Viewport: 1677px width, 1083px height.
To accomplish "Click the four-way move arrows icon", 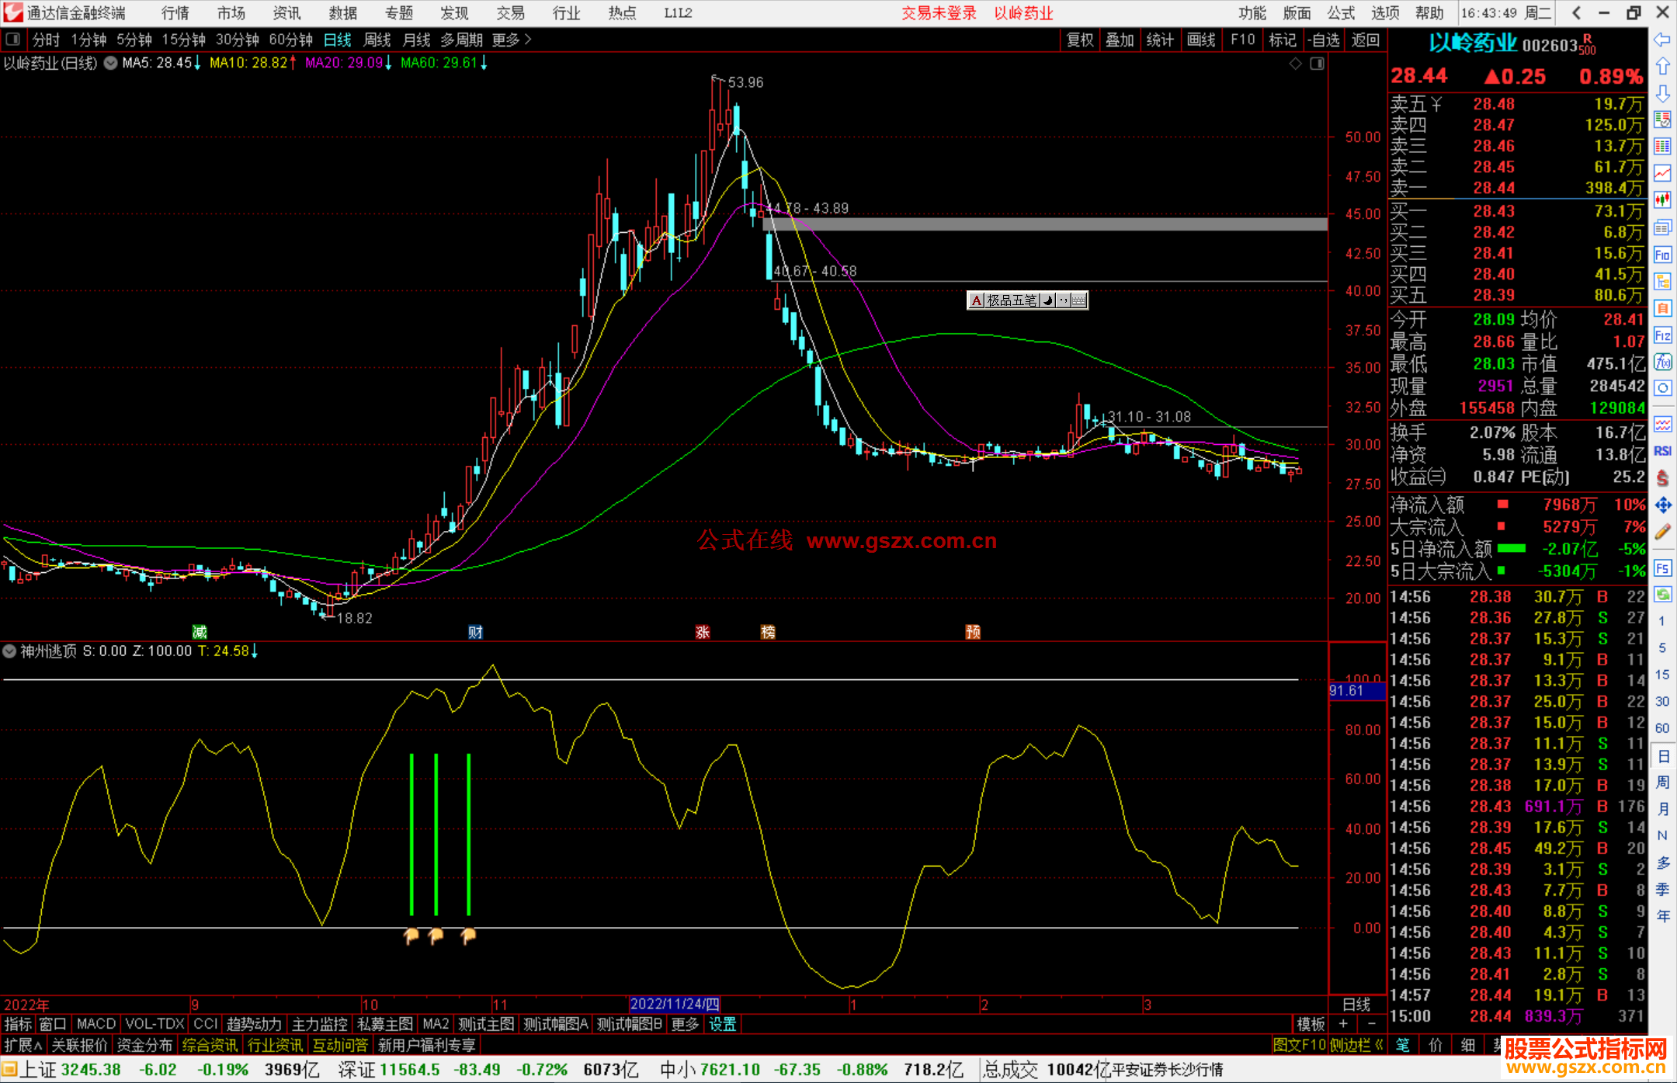I will (x=1662, y=505).
